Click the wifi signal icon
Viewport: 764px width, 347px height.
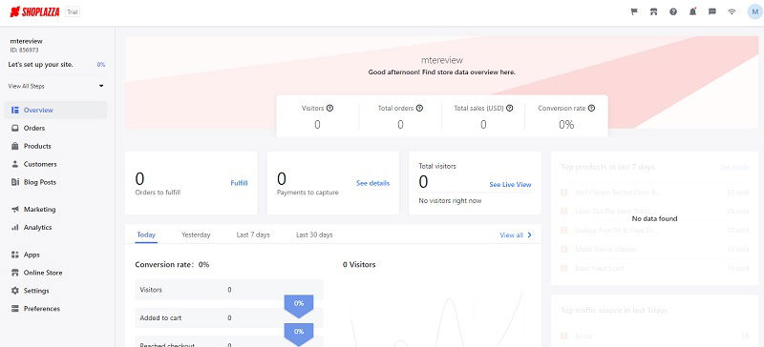point(732,11)
